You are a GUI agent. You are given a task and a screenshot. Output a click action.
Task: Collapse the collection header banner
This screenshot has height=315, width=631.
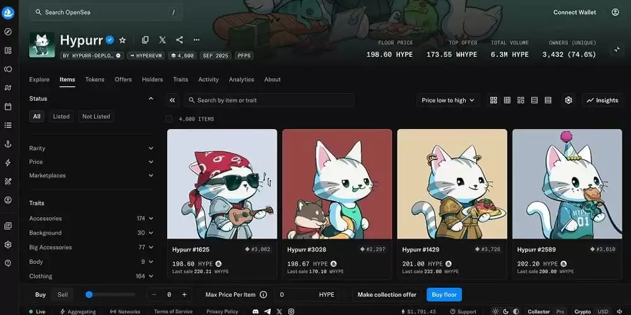click(616, 49)
